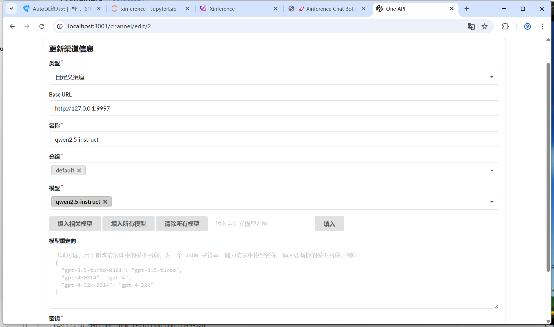Click the 填入所有模型 button
554x327 pixels.
click(x=128, y=224)
